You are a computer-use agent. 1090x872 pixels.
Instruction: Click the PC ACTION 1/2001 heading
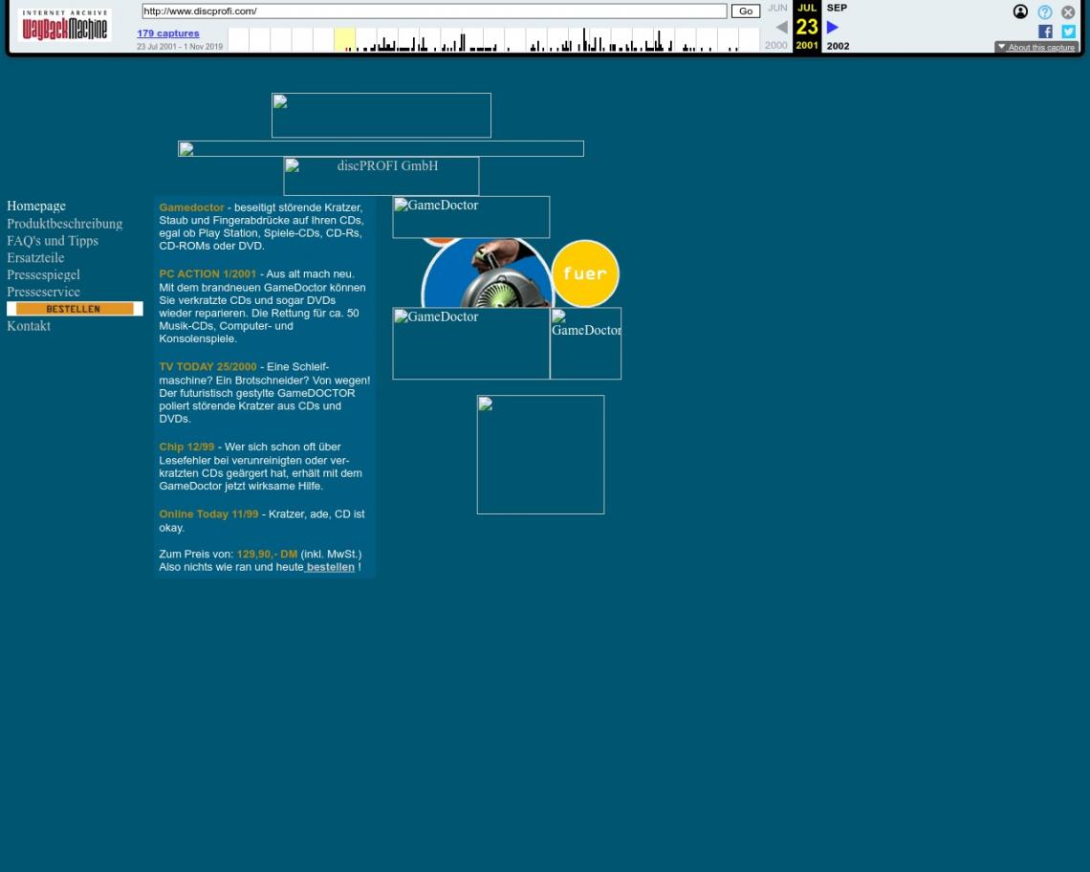coord(207,274)
